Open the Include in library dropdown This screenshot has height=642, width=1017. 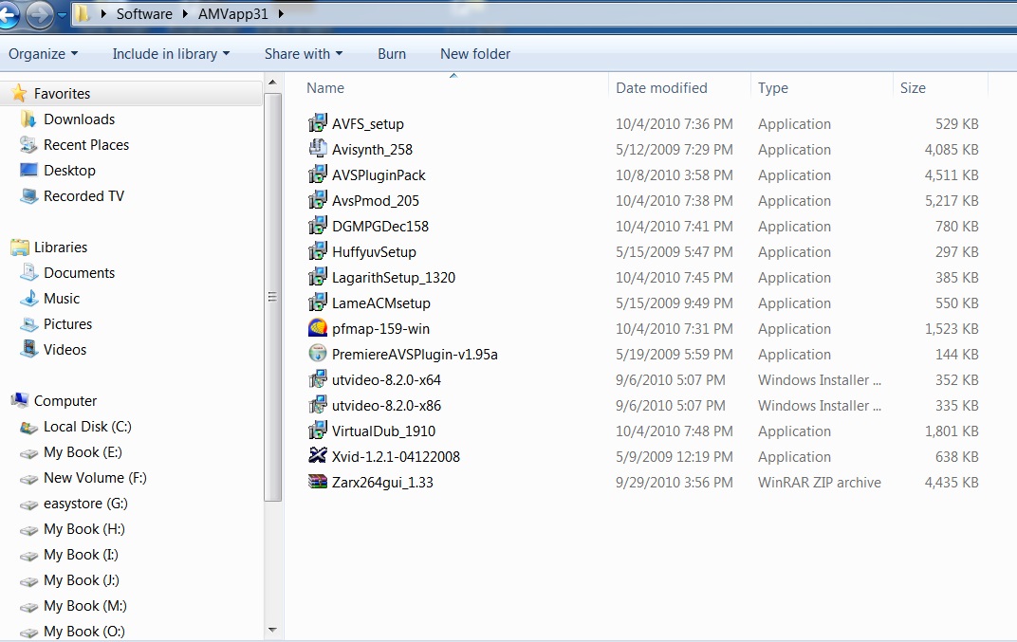pyautogui.click(x=171, y=54)
